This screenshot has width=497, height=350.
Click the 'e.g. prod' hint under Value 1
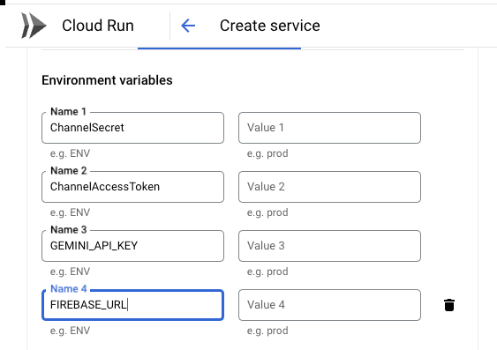pyautogui.click(x=267, y=153)
